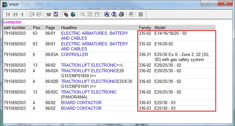Open the last BOARD CONTACTOR link

[81, 108]
